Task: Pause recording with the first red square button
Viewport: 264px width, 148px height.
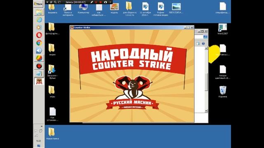Action: (x=96, y=2)
